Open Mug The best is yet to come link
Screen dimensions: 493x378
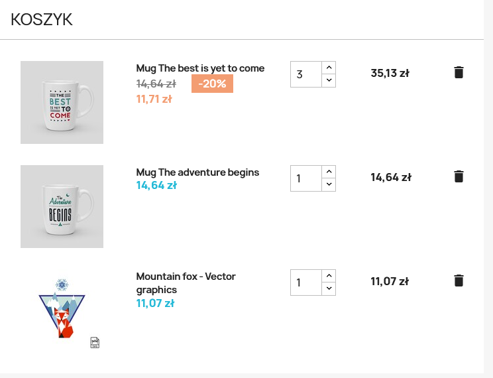pyautogui.click(x=200, y=68)
